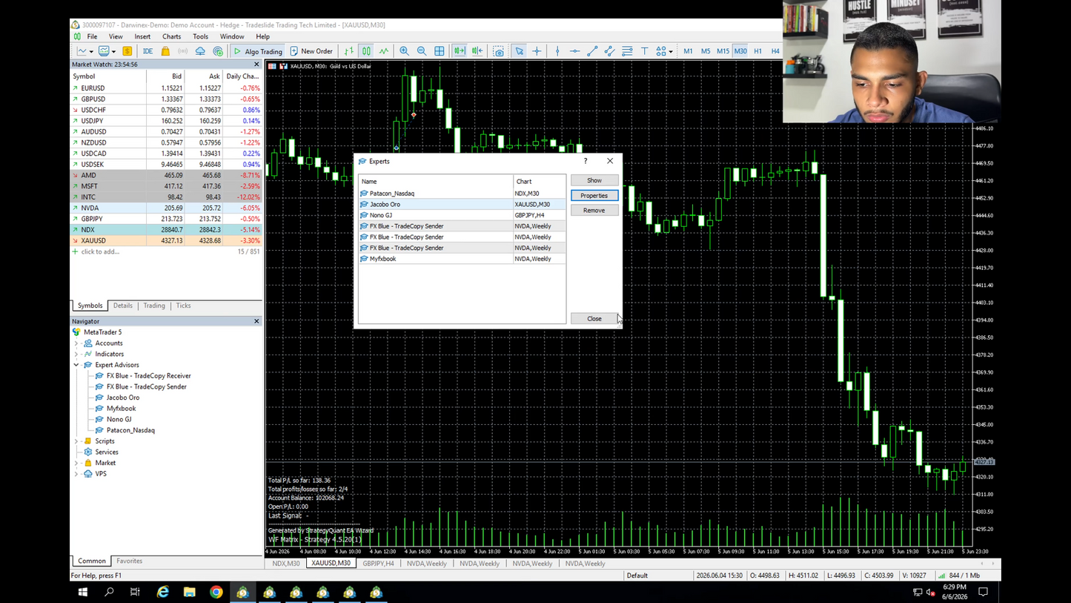Screen dimensions: 1071x603
Task: Select Patacon_Nasdaq row in Experts list
Action: 462,194
